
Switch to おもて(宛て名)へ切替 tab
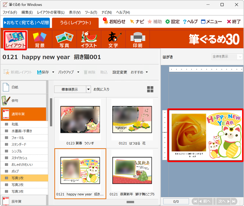(26, 22)
